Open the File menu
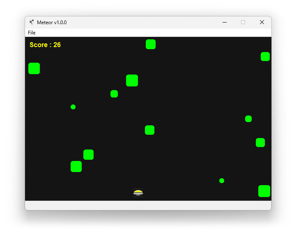The image size is (294, 231). (x=32, y=33)
